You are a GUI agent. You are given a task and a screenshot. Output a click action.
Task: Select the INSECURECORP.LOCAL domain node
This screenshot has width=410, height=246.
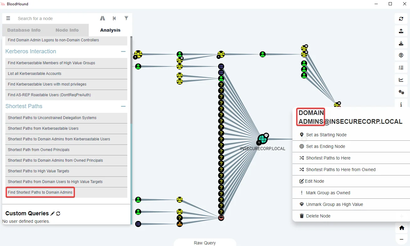262,139
